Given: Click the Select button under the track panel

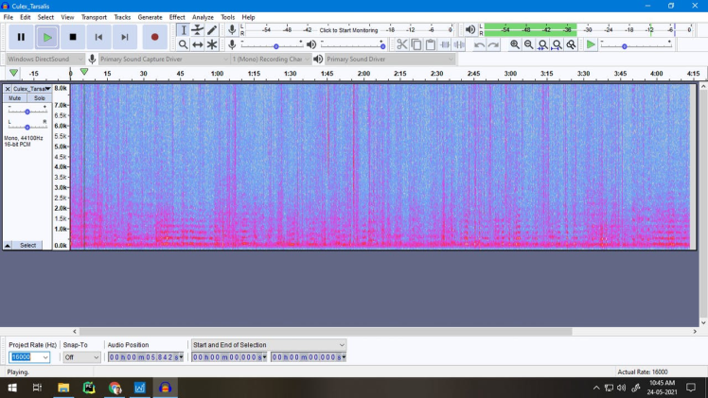Looking at the screenshot, I should click(x=28, y=245).
